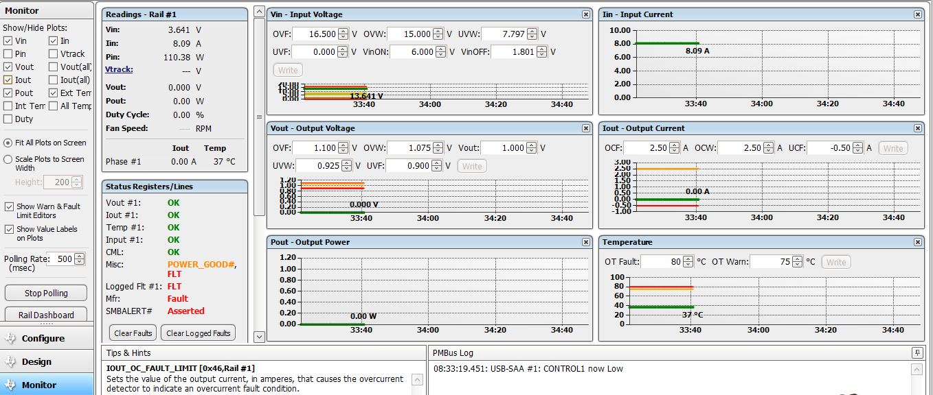Select Scale Plots to Screen Width
The height and width of the screenshot is (395, 933).
pos(8,159)
